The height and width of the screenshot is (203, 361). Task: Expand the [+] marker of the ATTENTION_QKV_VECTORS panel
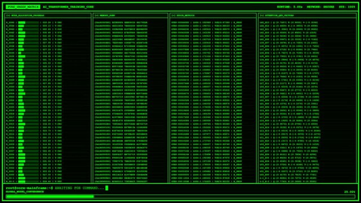[x=262, y=15]
